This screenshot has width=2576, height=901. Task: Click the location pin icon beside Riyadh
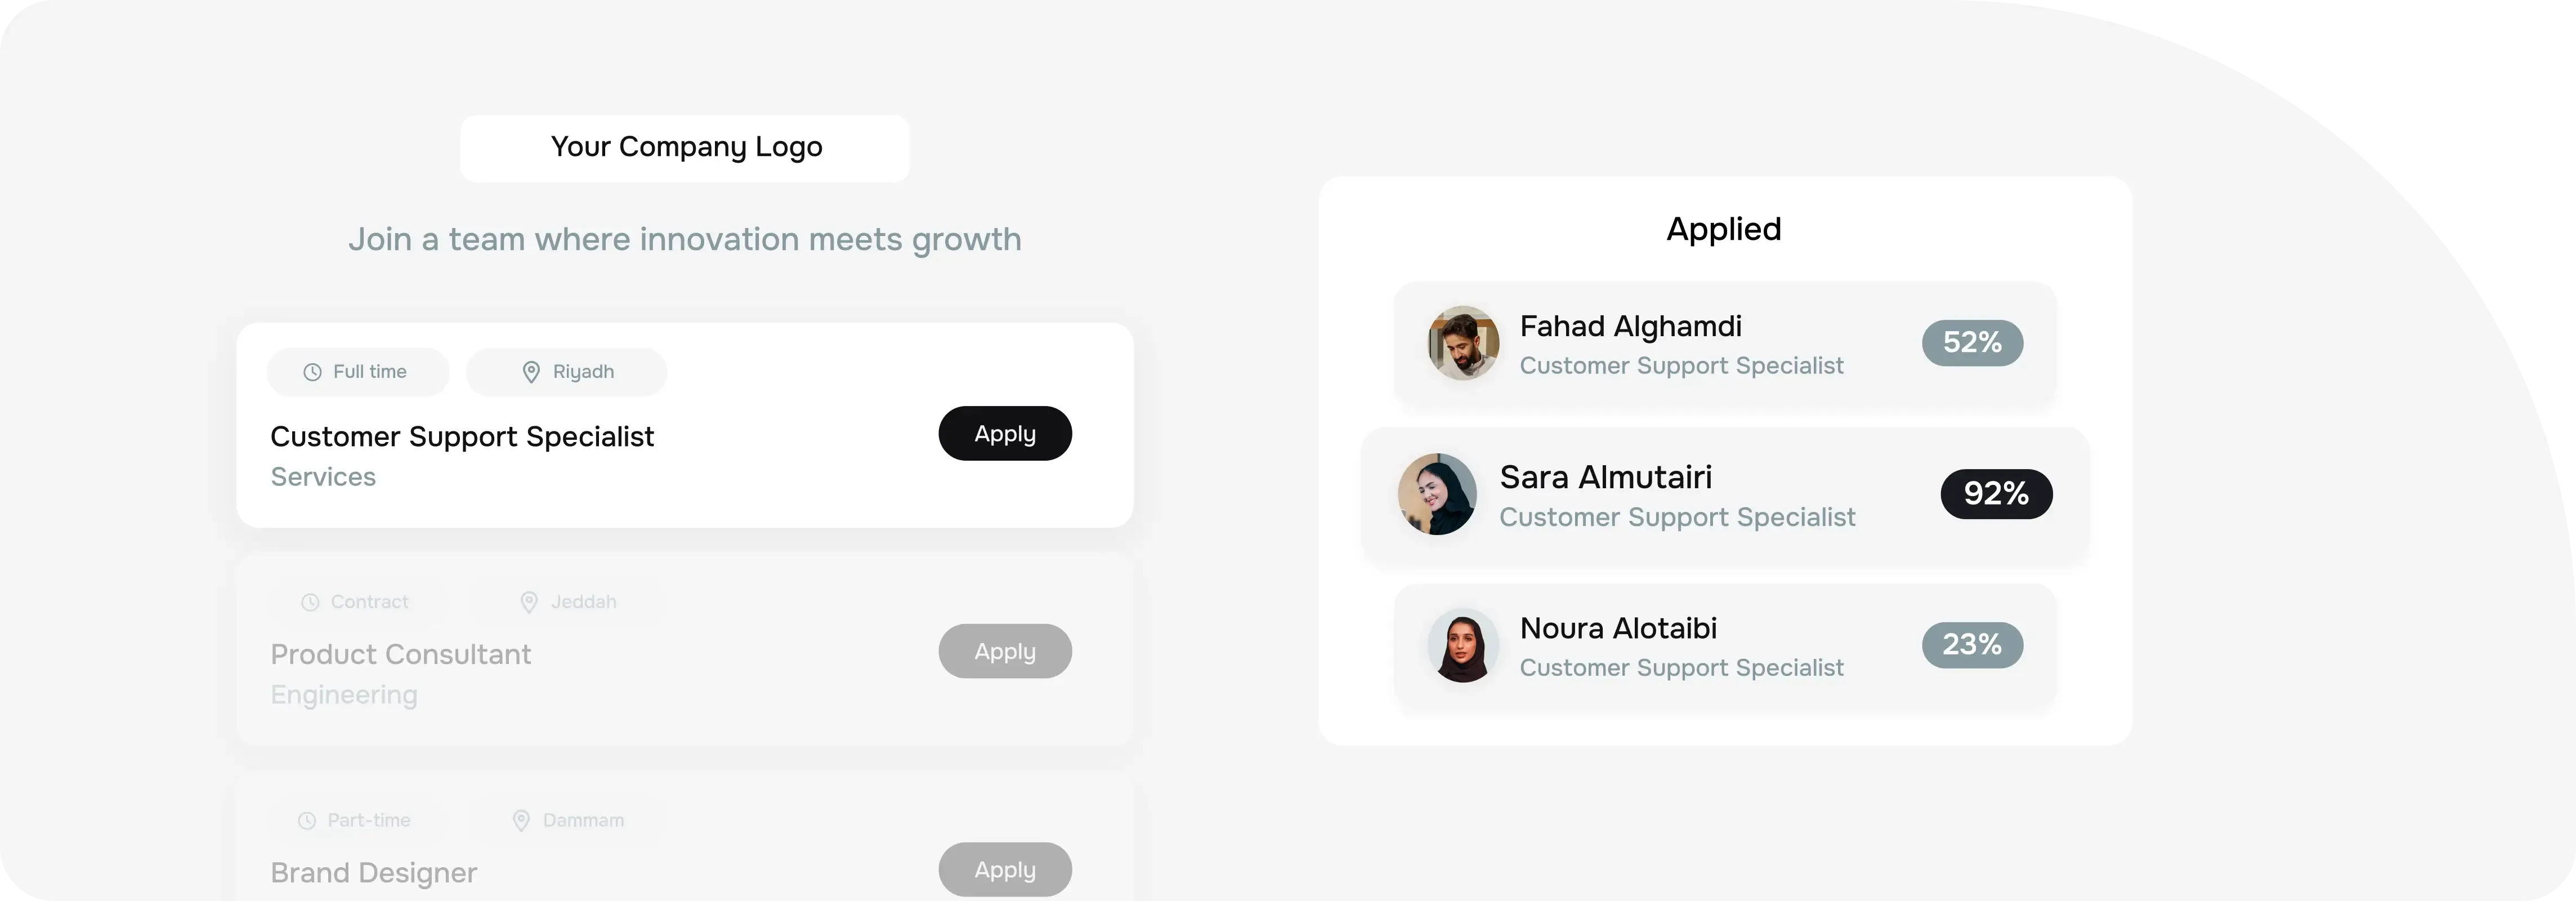tap(532, 371)
